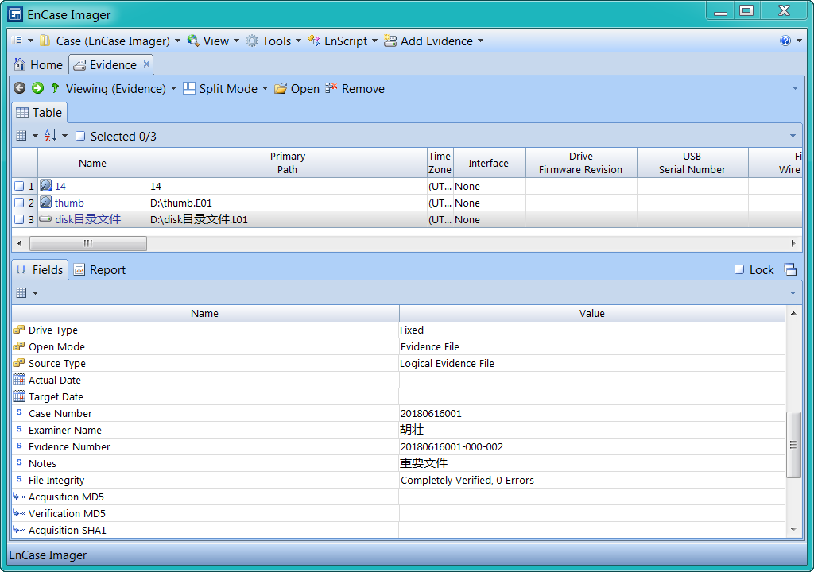This screenshot has height=572, width=814.
Task: Open the Add Evidence dropdown menu
Action: click(x=433, y=41)
